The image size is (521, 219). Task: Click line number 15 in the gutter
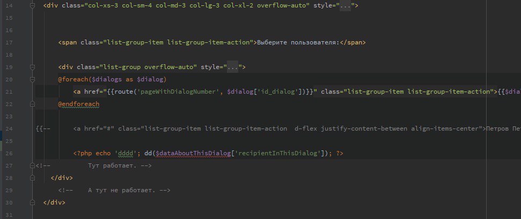click(9, 18)
